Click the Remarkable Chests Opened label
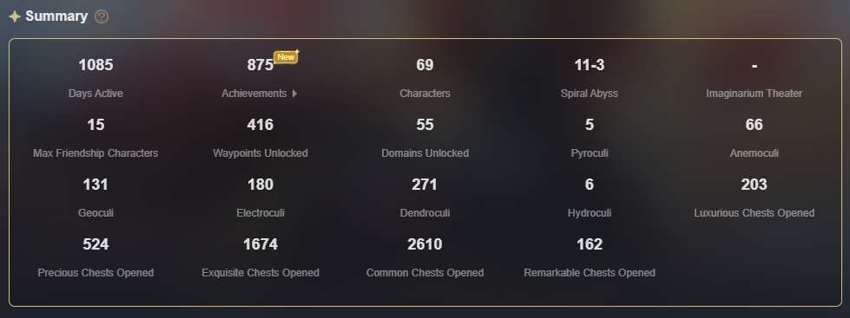The image size is (850, 318). (590, 273)
